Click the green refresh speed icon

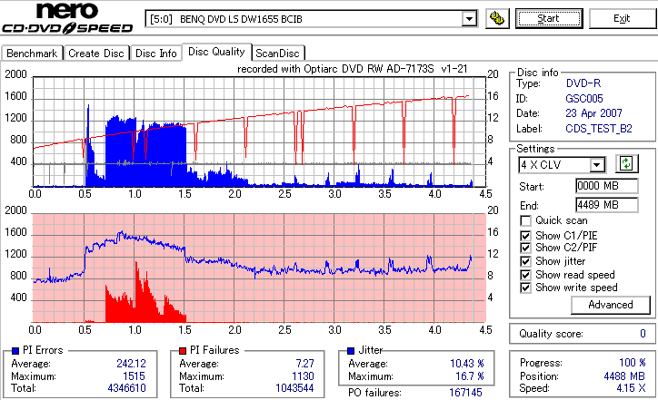click(x=626, y=164)
